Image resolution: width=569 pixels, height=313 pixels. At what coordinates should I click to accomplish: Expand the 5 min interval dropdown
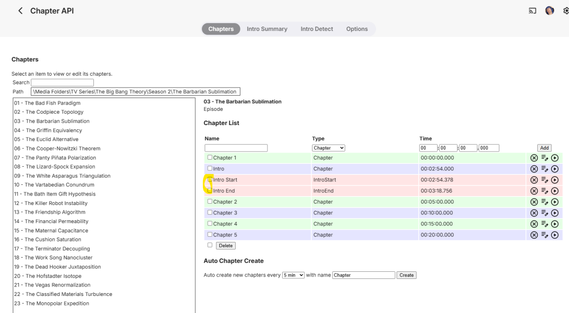point(293,275)
